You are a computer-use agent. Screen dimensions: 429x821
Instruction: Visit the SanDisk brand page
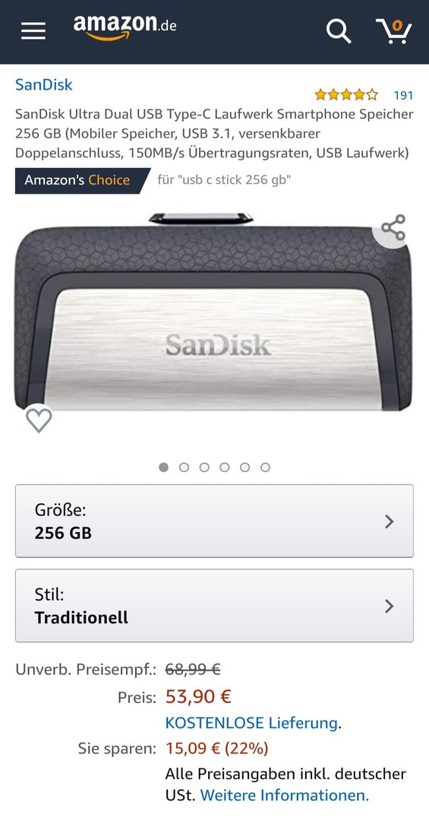44,84
